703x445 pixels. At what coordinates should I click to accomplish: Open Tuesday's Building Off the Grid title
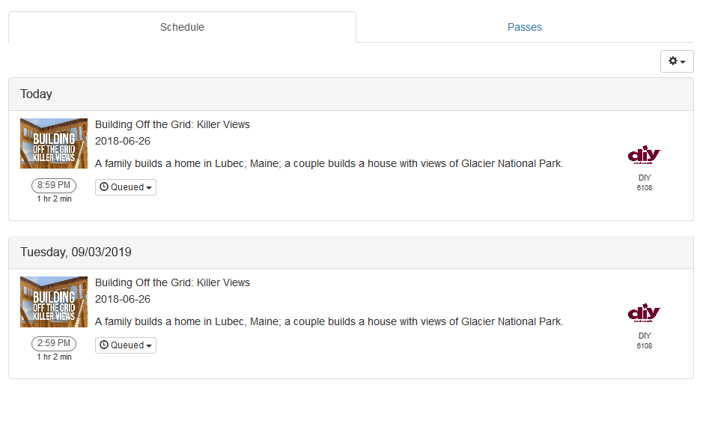click(x=172, y=282)
